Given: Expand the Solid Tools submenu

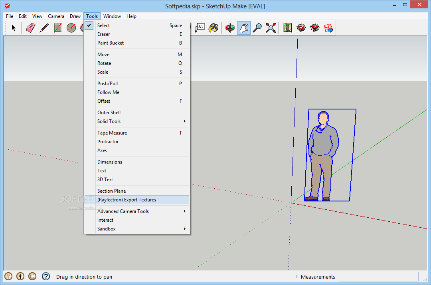Looking at the screenshot, I should click(x=137, y=121).
